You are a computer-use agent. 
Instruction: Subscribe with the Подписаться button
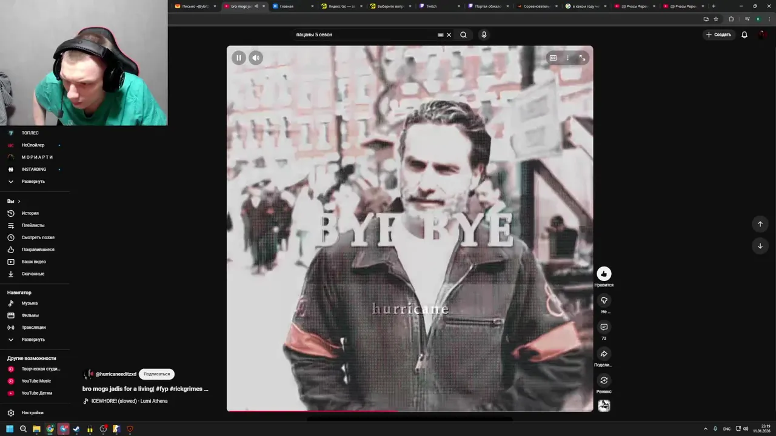156,374
